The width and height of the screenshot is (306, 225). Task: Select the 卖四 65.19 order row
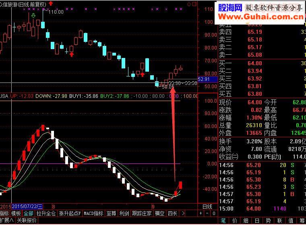pos(262,32)
